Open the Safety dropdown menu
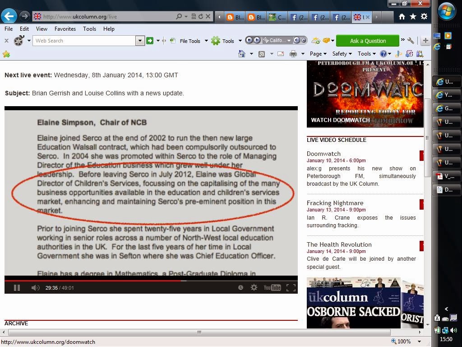This screenshot has height=347, width=462. click(342, 54)
